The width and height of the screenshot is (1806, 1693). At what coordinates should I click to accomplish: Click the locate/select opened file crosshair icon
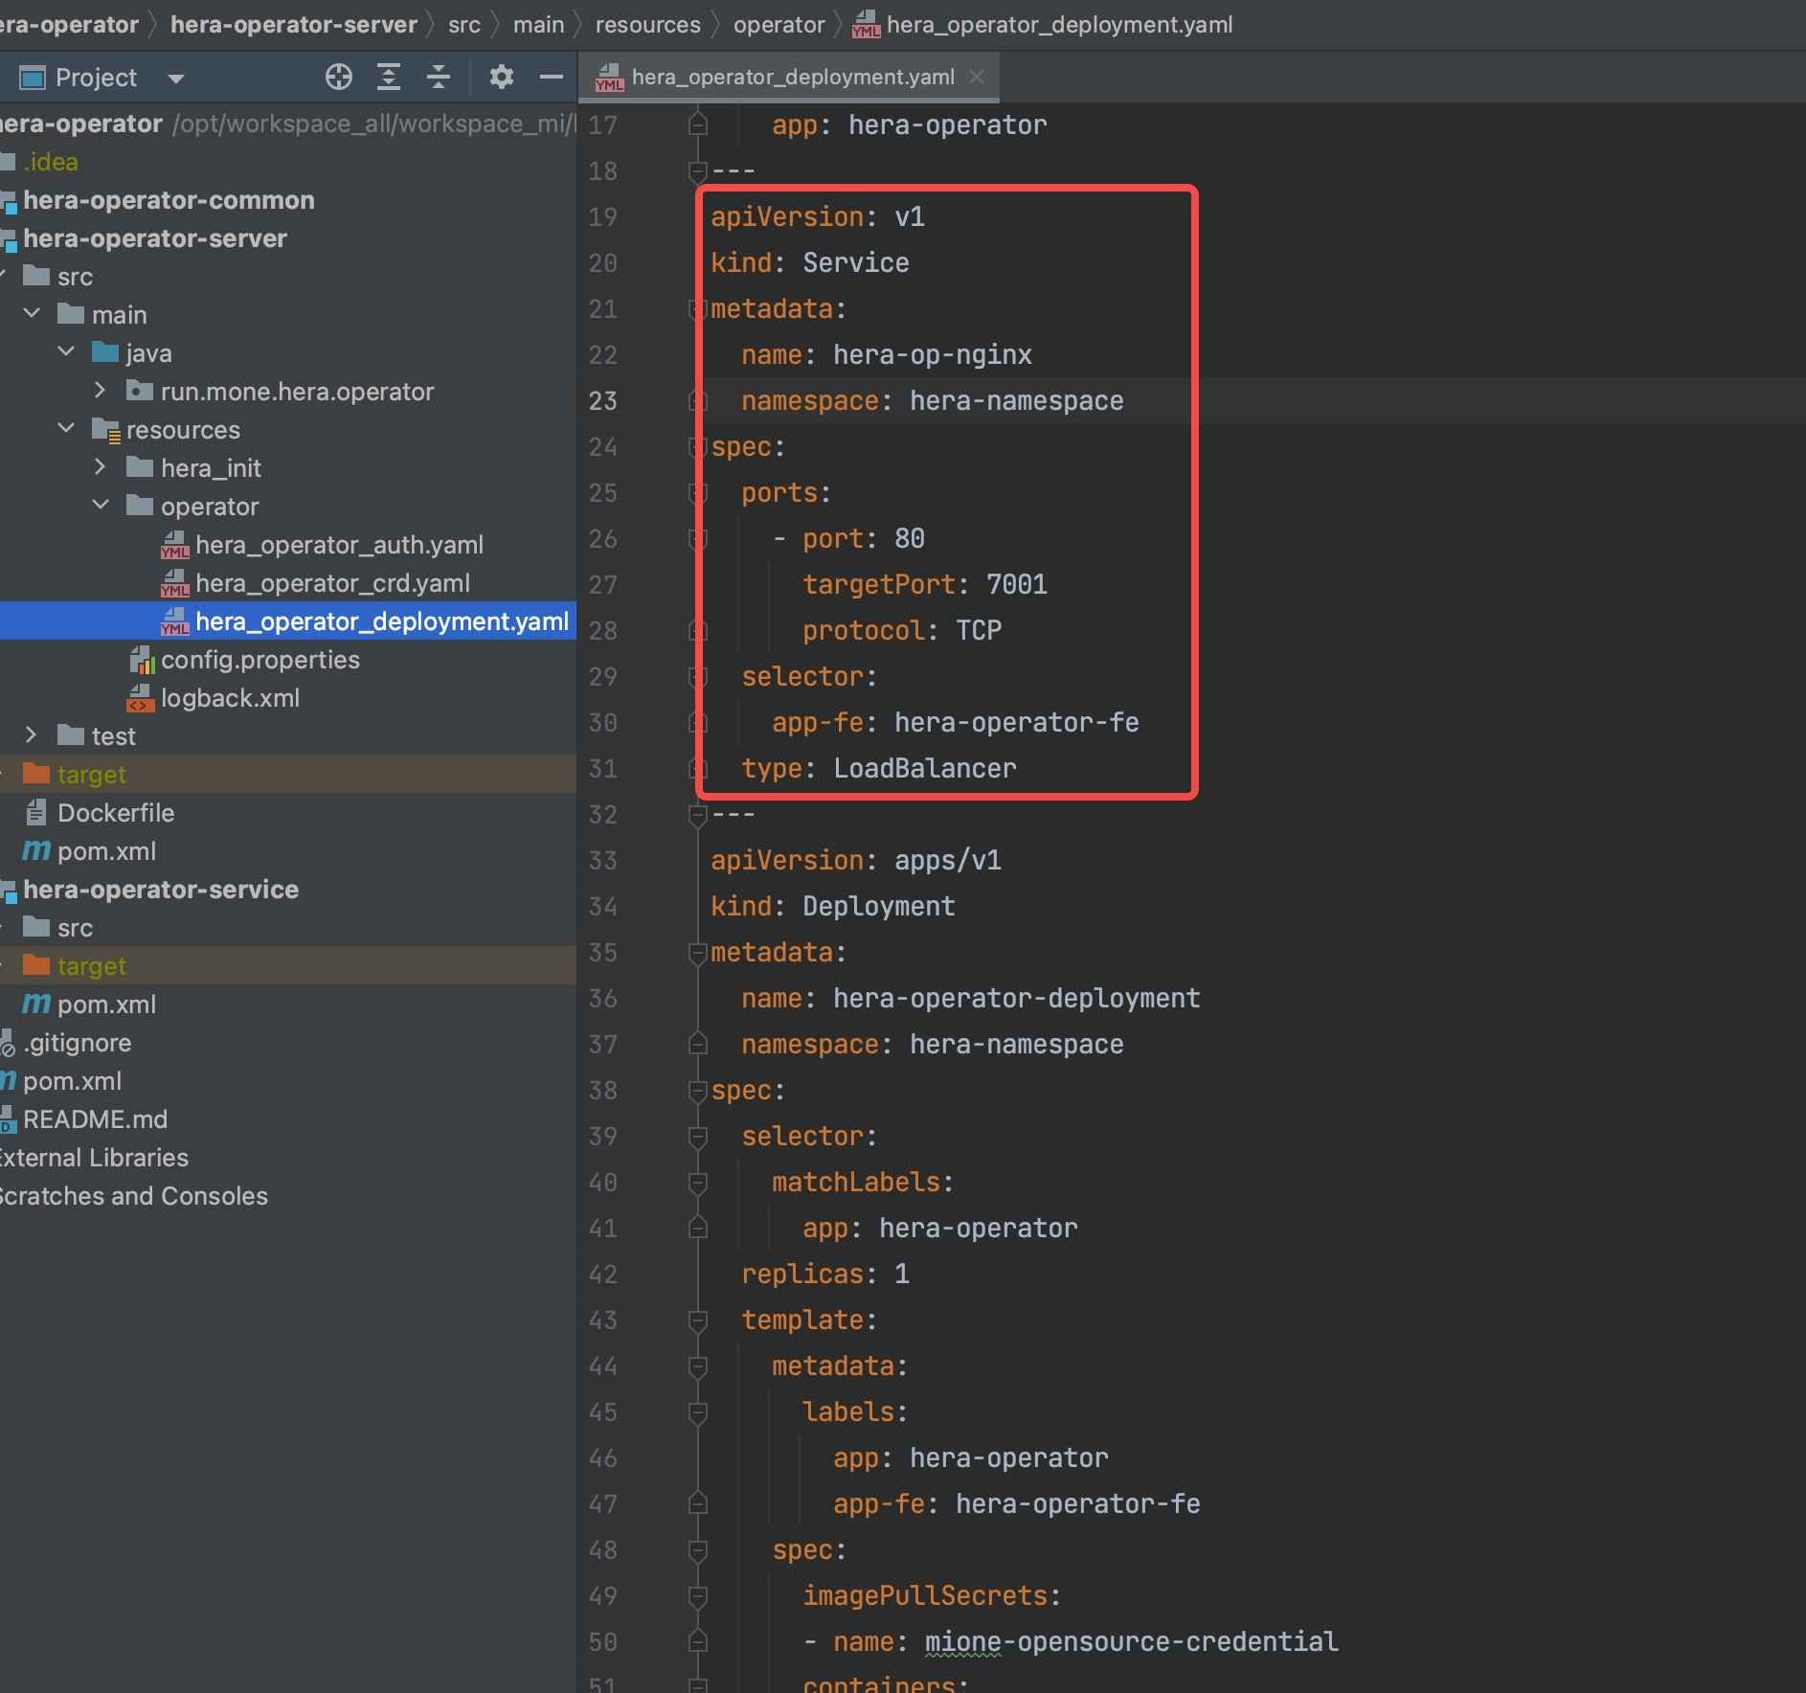point(338,77)
